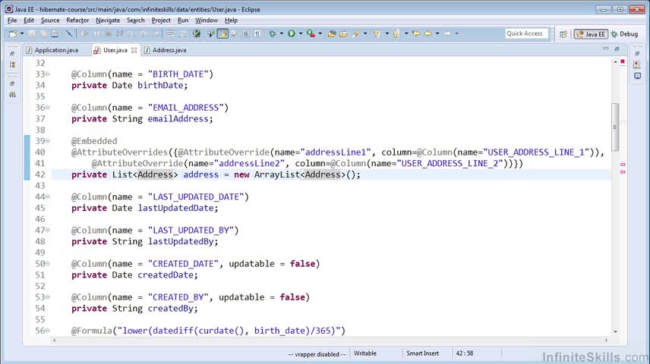Open the external tools dropdown arrow

(x=320, y=33)
